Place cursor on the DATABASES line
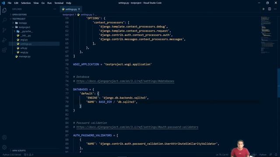 point(84,89)
